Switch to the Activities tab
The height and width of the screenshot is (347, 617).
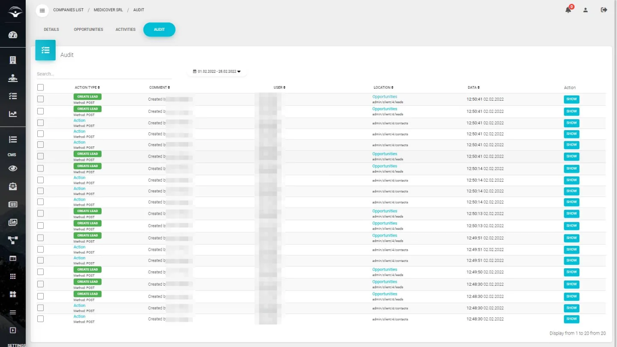pos(126,30)
